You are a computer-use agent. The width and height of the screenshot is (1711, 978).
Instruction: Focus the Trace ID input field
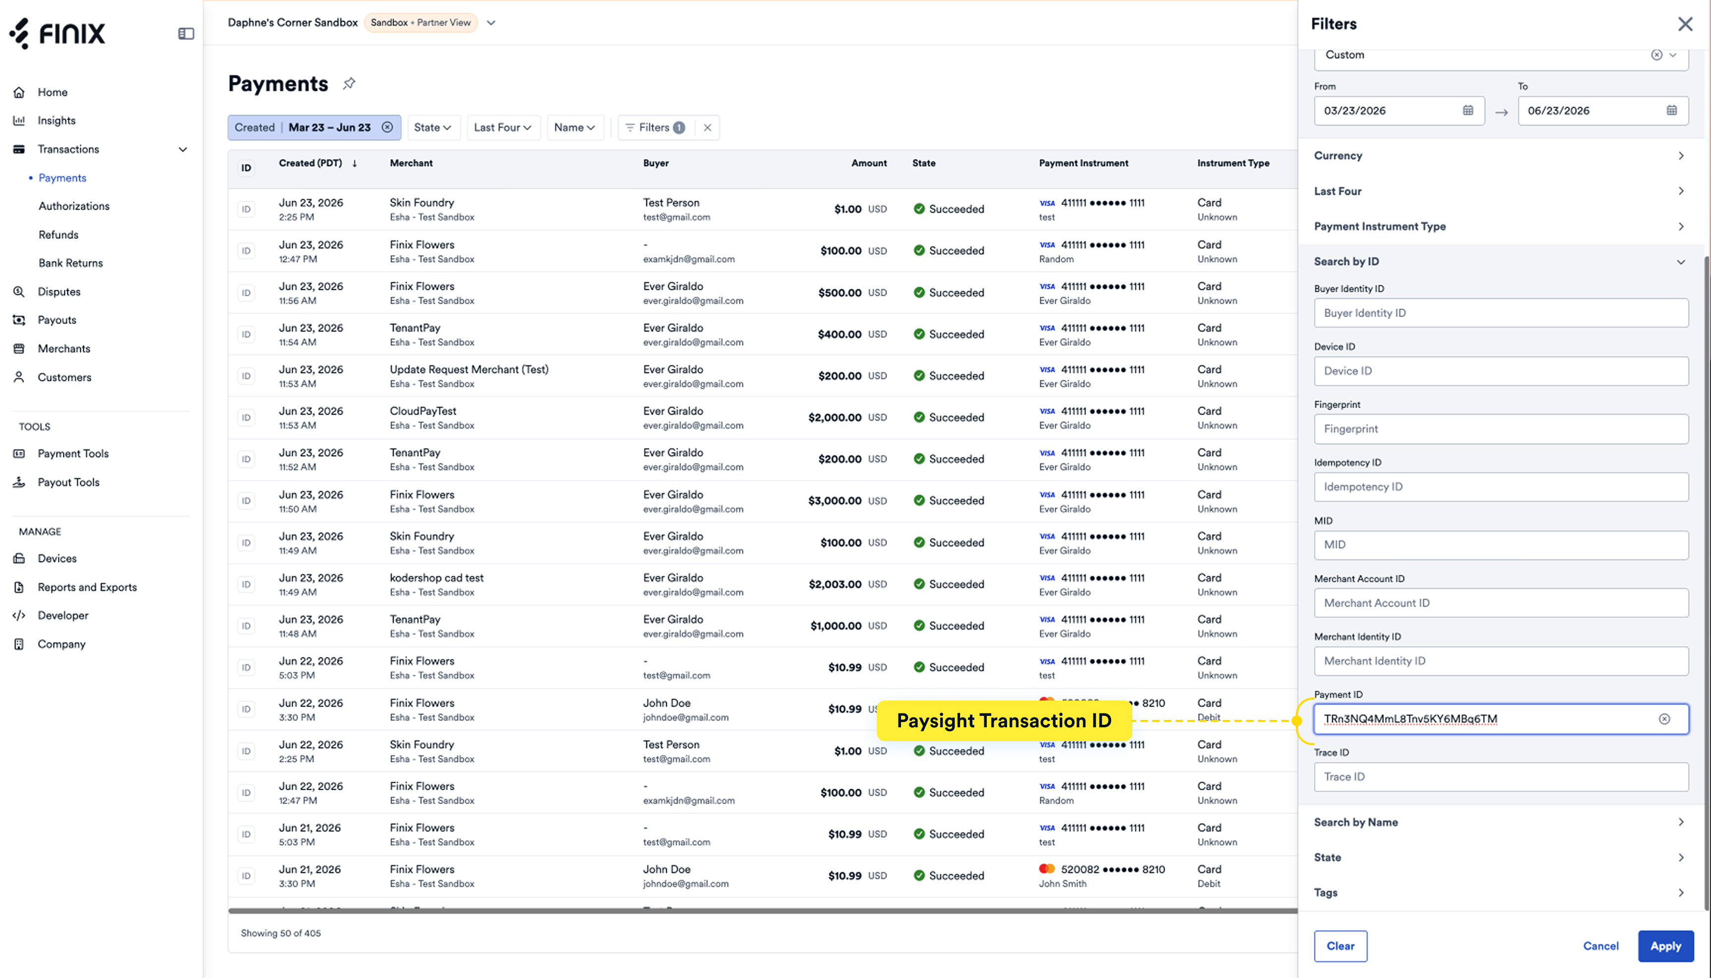pyautogui.click(x=1501, y=776)
